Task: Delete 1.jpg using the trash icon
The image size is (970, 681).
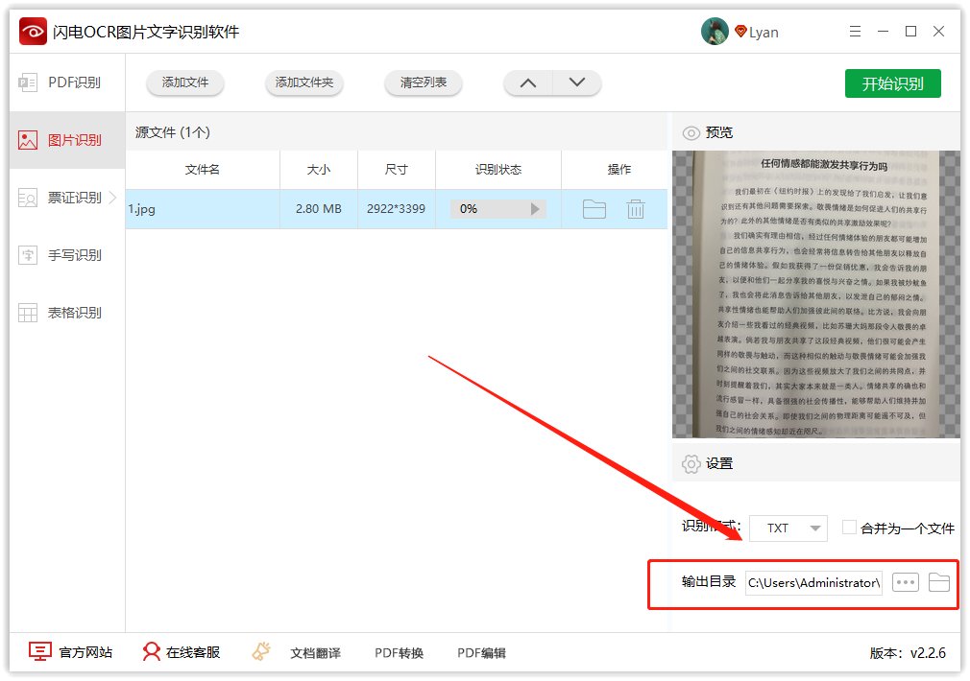Action: (636, 208)
